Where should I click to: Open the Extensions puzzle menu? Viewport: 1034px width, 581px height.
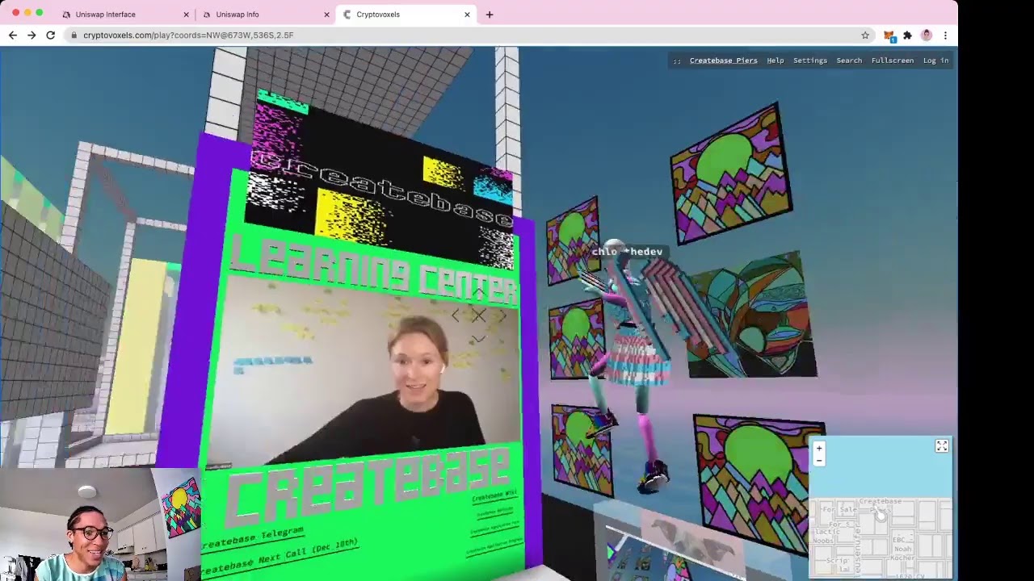tap(907, 36)
